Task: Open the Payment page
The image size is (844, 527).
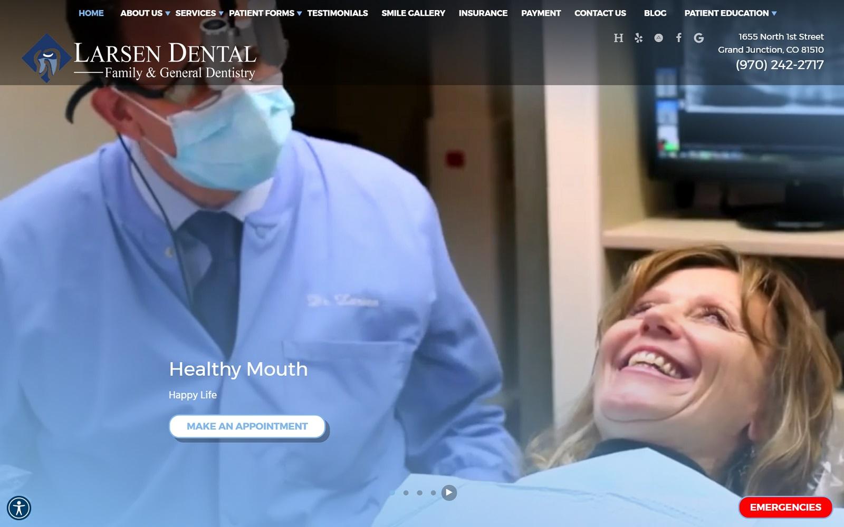Action: click(x=541, y=13)
